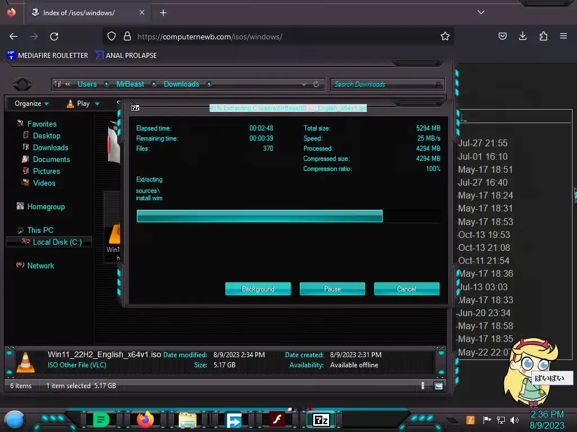Viewport: 577px width, 432px height.
Task: Click the Action Center flag tray icon
Action: coord(487,420)
